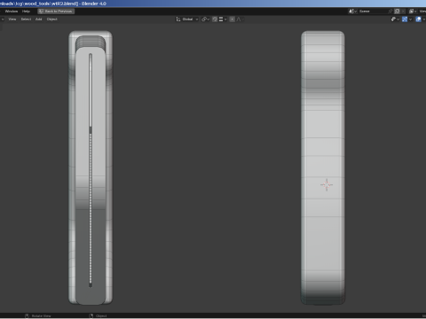Image resolution: width=426 pixels, height=319 pixels.
Task: Open the snapping options dropdown
Action: [x=223, y=19]
